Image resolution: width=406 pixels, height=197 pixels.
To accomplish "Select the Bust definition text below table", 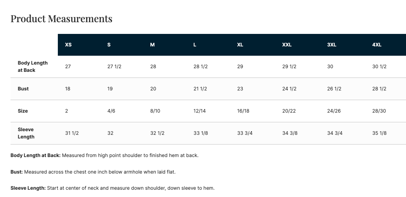I will [93, 172].
